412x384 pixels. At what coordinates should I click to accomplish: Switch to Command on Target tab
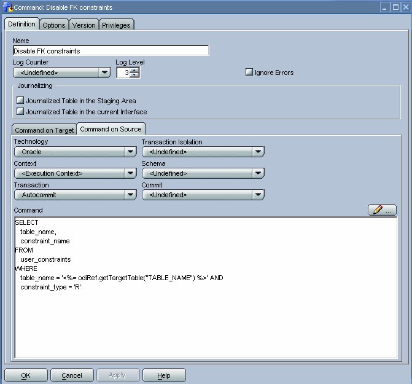pyautogui.click(x=44, y=130)
